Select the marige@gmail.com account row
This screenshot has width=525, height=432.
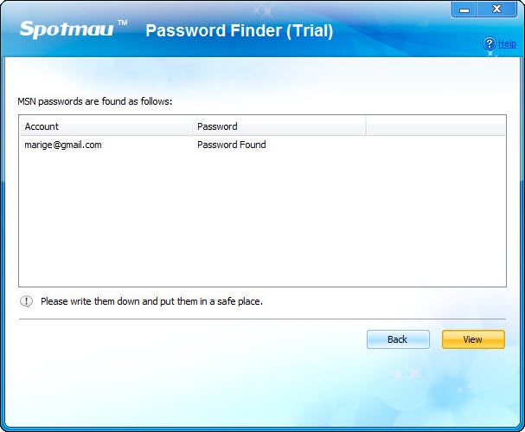[63, 145]
